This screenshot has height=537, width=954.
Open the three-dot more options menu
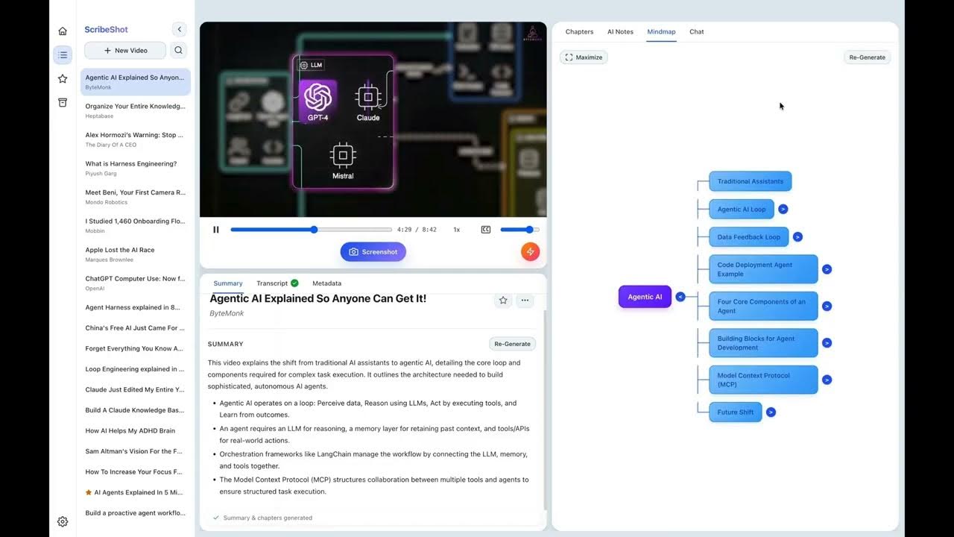[525, 300]
